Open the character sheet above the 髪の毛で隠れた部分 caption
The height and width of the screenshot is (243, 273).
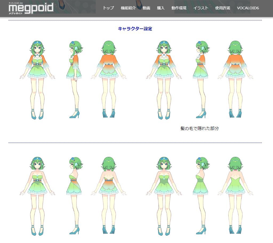click(199, 80)
